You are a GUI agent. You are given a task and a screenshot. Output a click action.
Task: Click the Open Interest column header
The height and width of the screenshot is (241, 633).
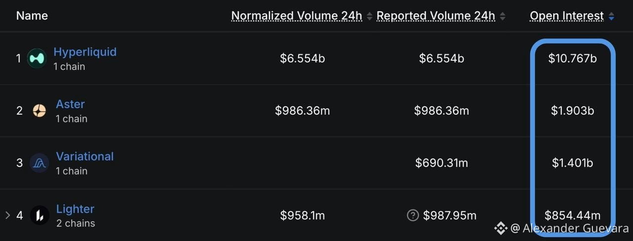[567, 16]
